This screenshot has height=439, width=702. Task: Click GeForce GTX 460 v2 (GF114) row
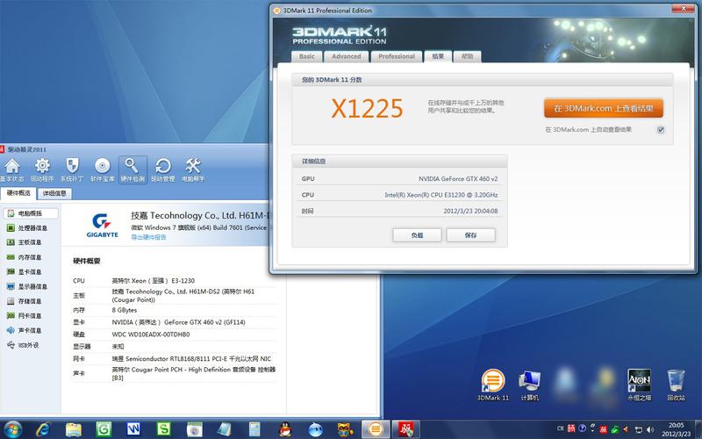pos(175,322)
